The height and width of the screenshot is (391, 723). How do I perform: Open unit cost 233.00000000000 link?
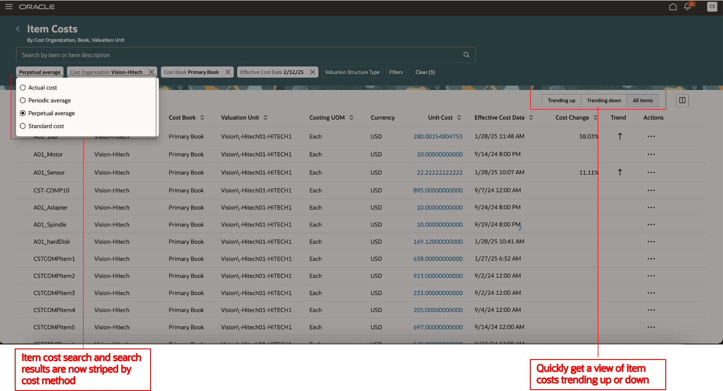(438, 293)
